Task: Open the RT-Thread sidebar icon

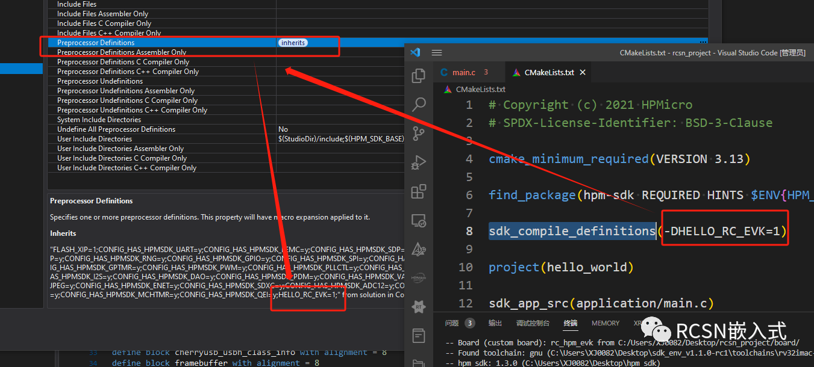Action: tap(418, 307)
